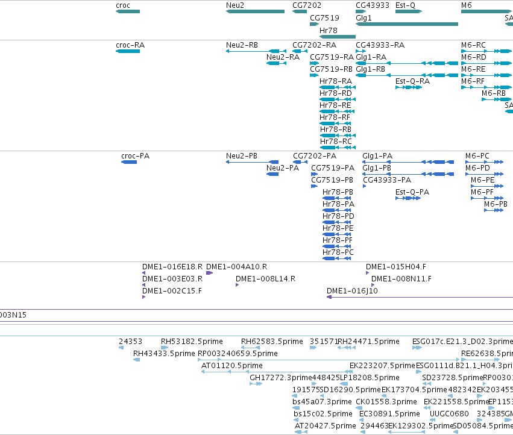513x435 pixels.
Task: Select the M6-RF transcript label
Action: pos(473,81)
